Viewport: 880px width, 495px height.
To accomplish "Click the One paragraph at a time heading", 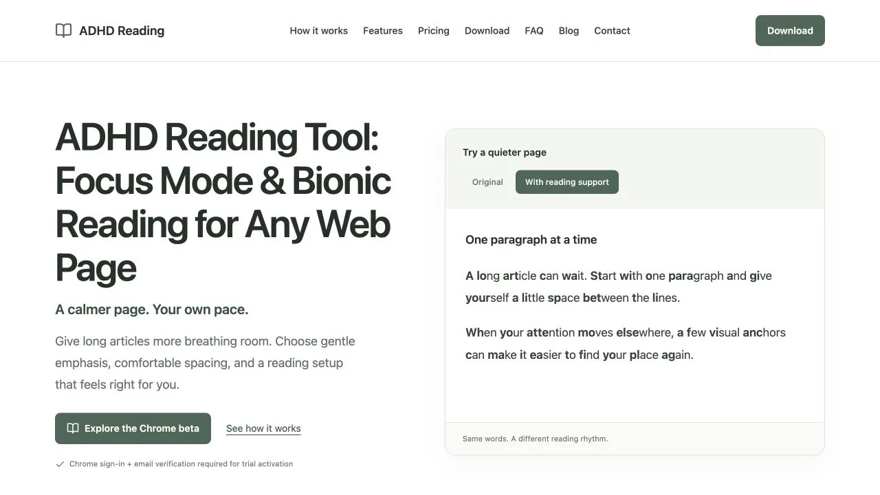I will coord(531,240).
